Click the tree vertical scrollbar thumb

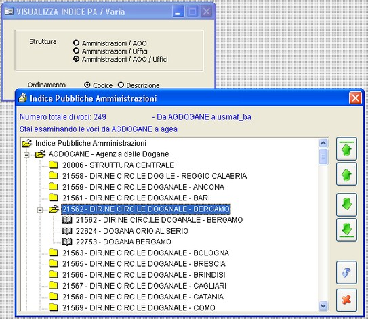[323, 156]
